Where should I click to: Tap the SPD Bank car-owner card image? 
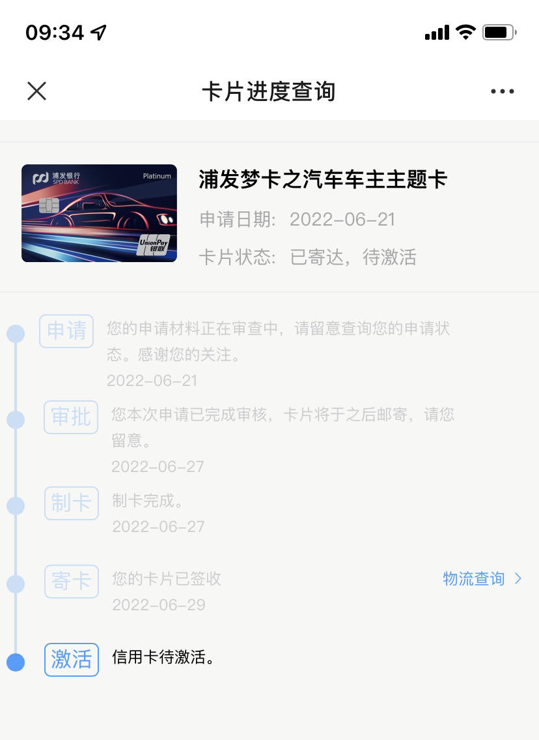[100, 213]
